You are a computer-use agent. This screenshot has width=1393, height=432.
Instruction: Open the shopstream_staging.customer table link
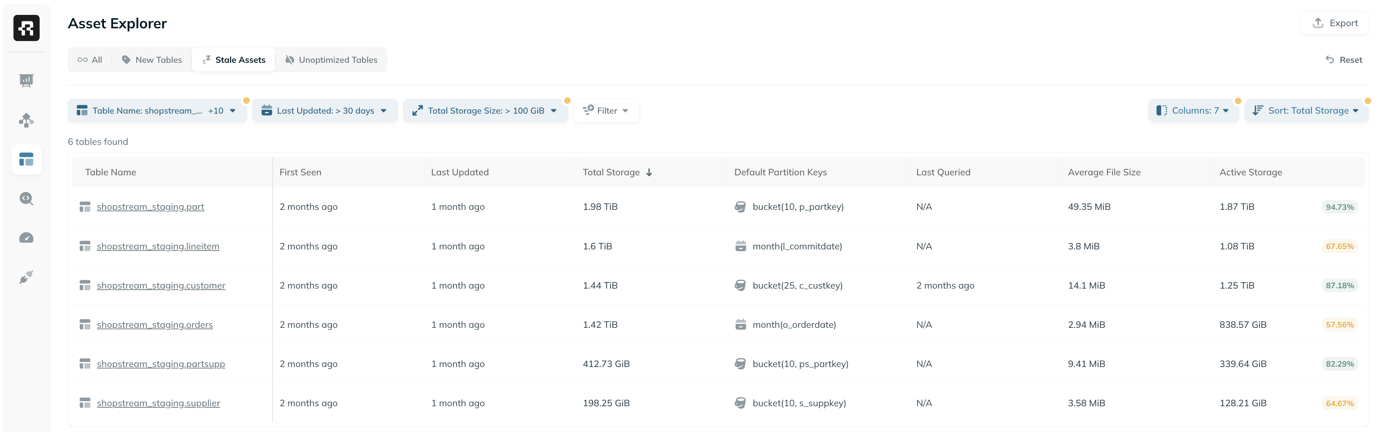pos(161,285)
